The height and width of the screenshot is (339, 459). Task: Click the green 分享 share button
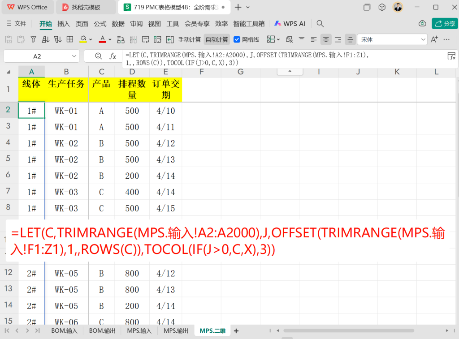coord(445,24)
